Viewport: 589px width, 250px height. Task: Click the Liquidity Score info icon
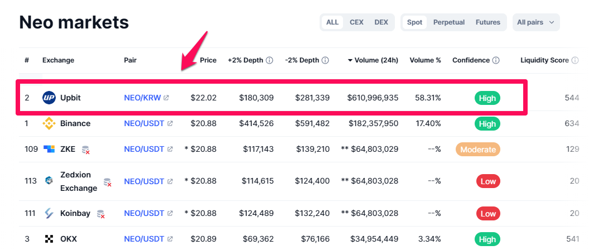[x=575, y=60]
